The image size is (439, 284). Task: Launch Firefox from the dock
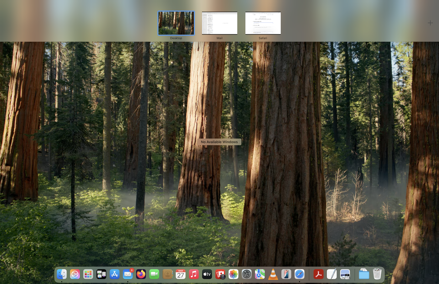(x=141, y=274)
